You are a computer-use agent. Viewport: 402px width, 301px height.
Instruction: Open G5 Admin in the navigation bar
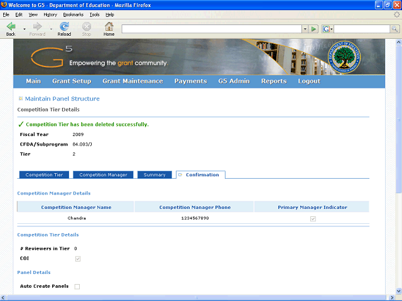[x=234, y=81]
